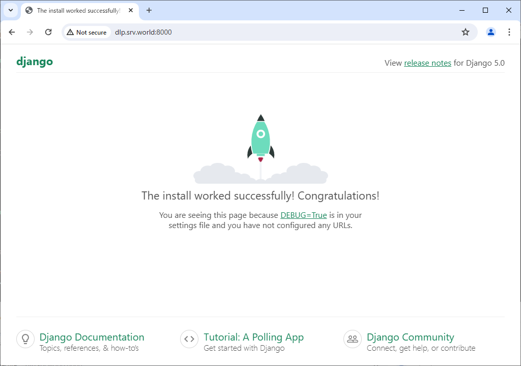Click 'The install worked successfully! Congratulations!' heading
Viewport: 521px width, 366px height.
coord(260,196)
